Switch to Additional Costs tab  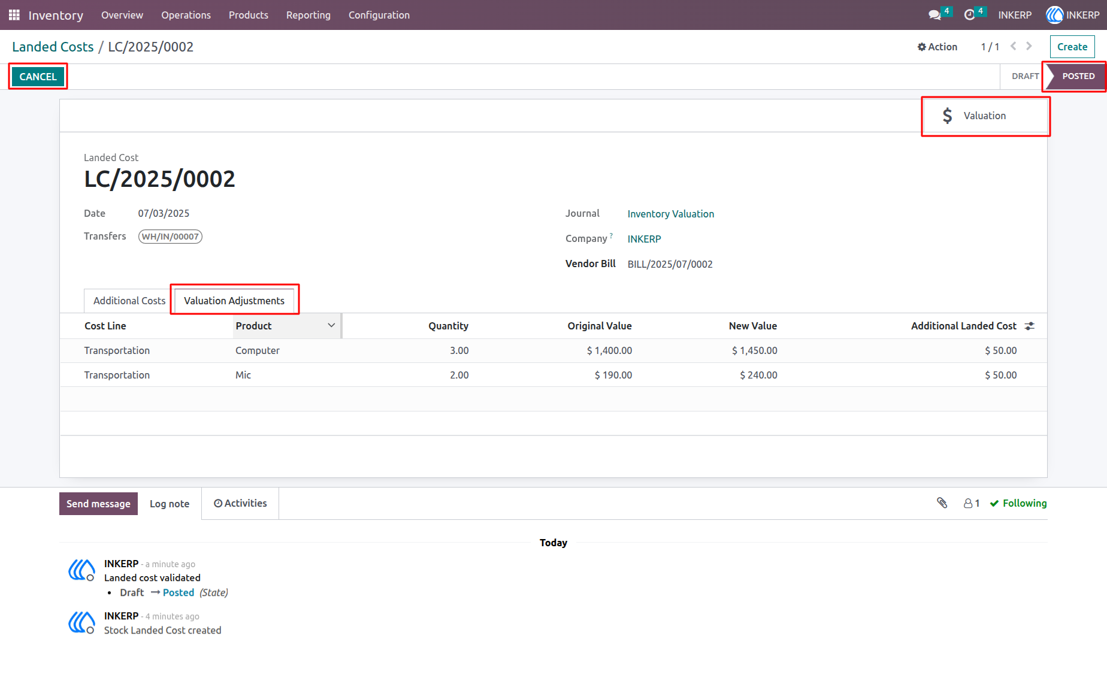pyautogui.click(x=129, y=301)
